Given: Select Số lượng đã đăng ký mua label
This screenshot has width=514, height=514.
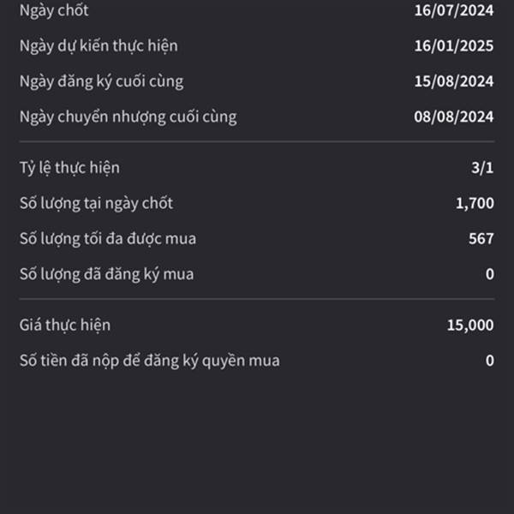Looking at the screenshot, I should tap(106, 274).
